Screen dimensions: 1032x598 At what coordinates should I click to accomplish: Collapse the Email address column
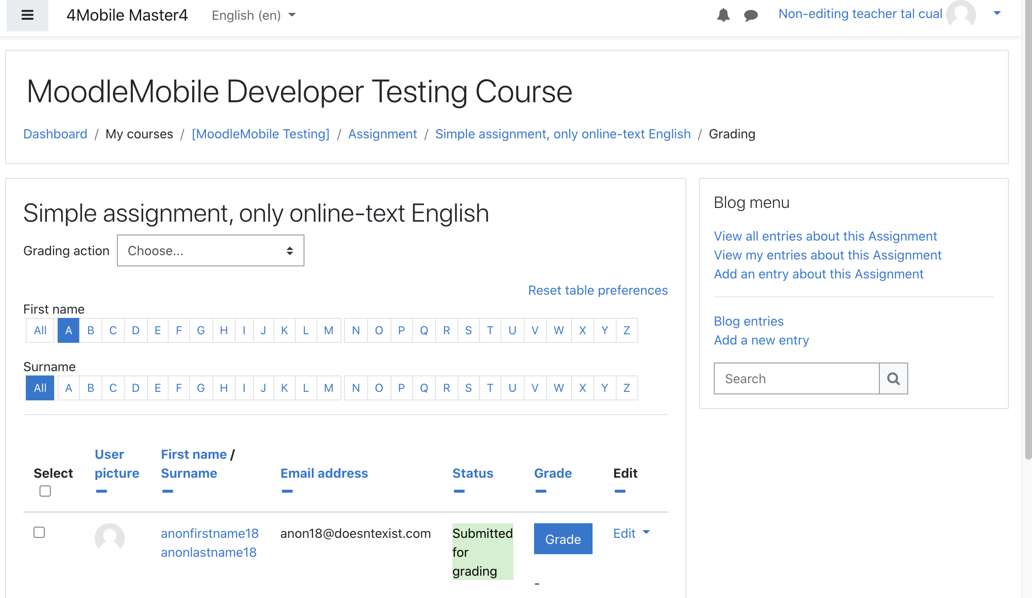click(x=287, y=491)
